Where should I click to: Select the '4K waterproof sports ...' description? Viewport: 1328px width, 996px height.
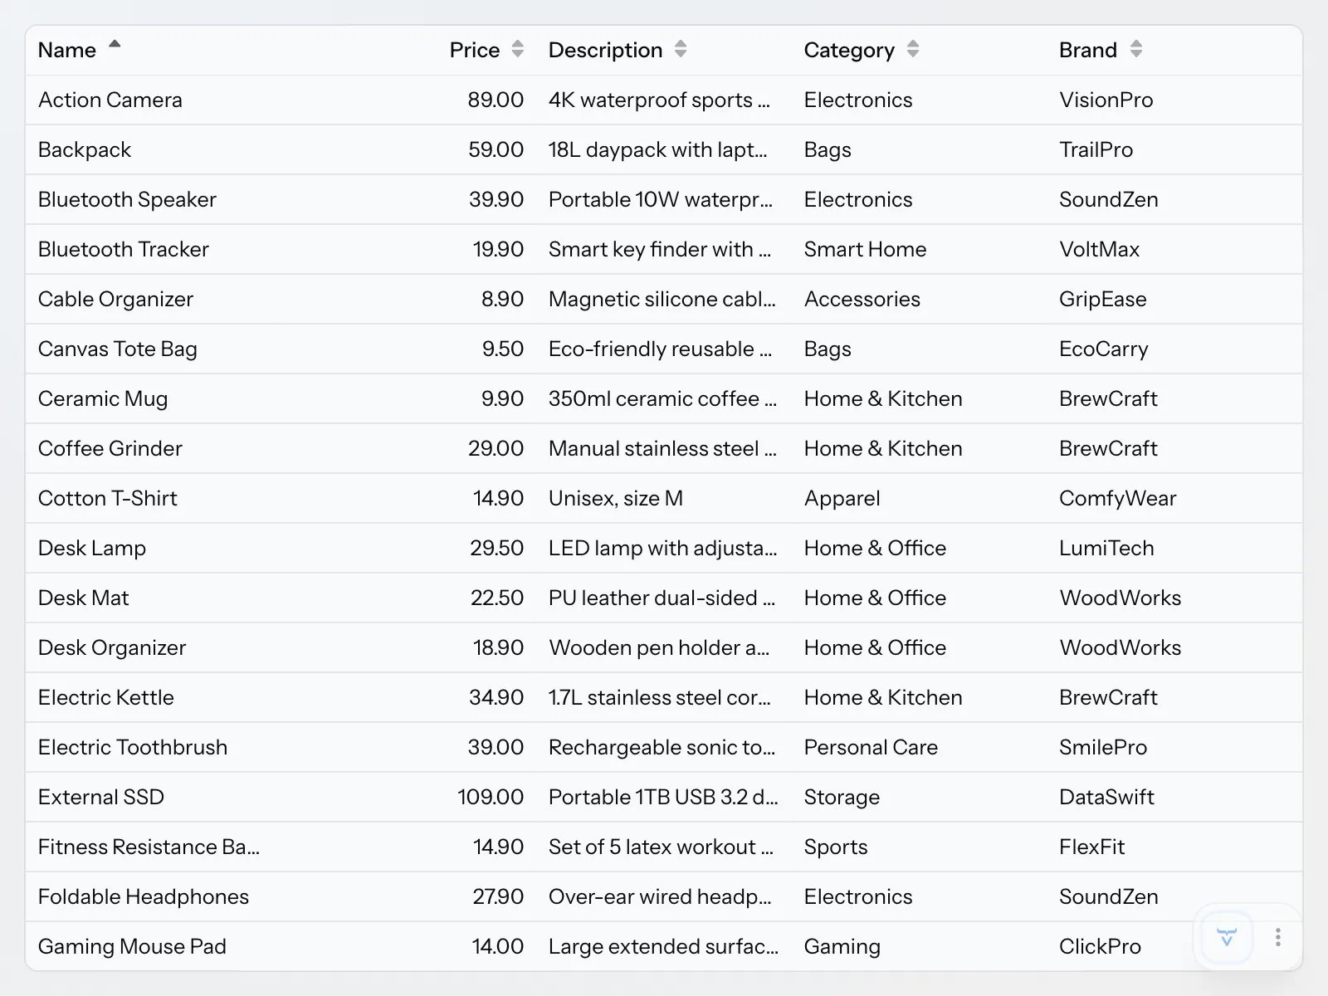660,100
